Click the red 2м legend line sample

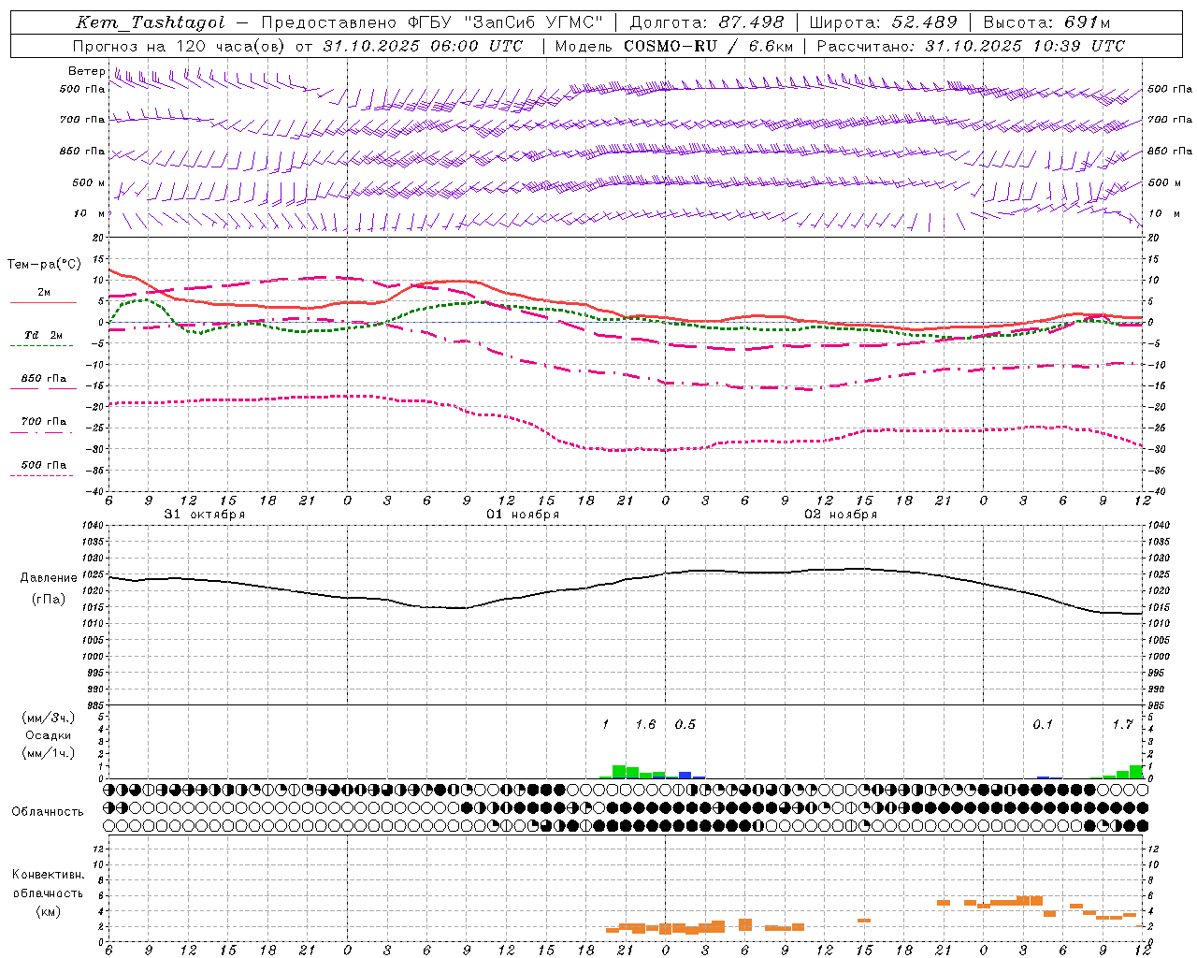pyautogui.click(x=43, y=303)
